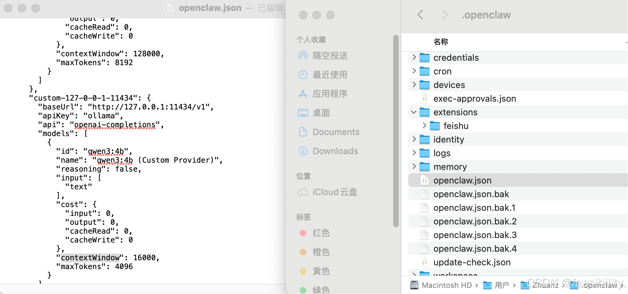Viewport: 628px width, 294px height.
Task: Open Downloads in Finder sidebar
Action: [x=336, y=151]
